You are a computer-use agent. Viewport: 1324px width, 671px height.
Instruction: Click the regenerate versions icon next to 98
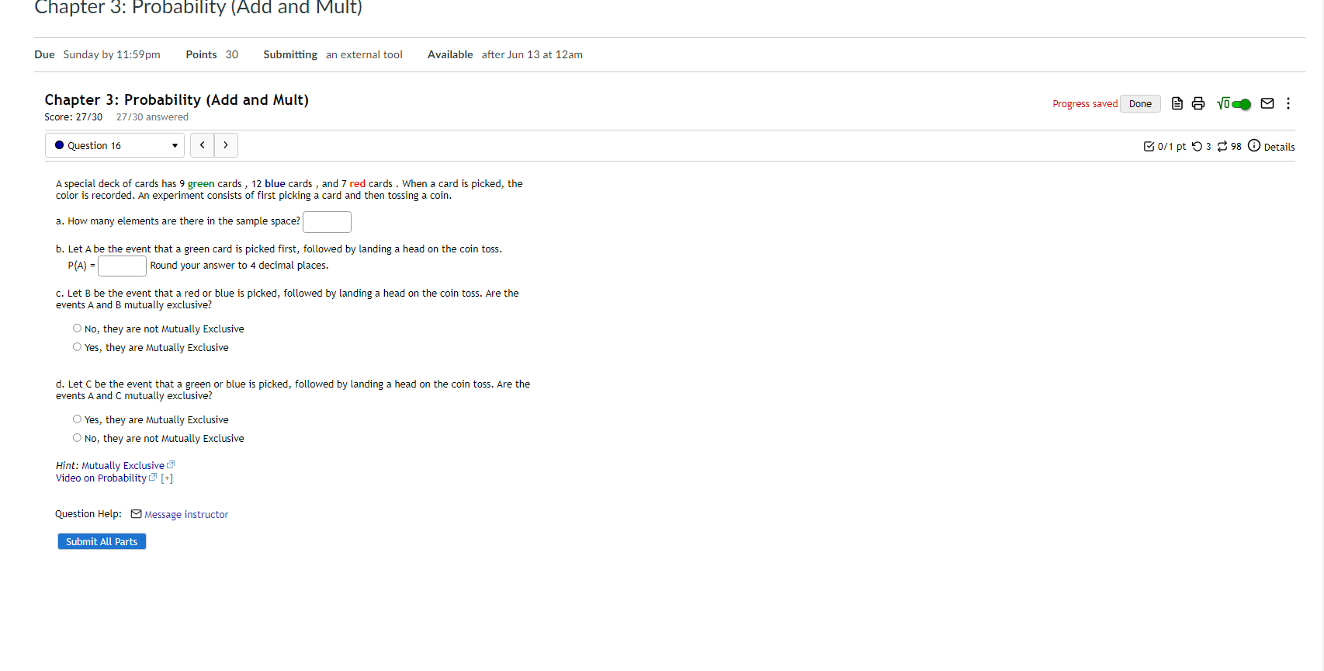coord(1222,146)
